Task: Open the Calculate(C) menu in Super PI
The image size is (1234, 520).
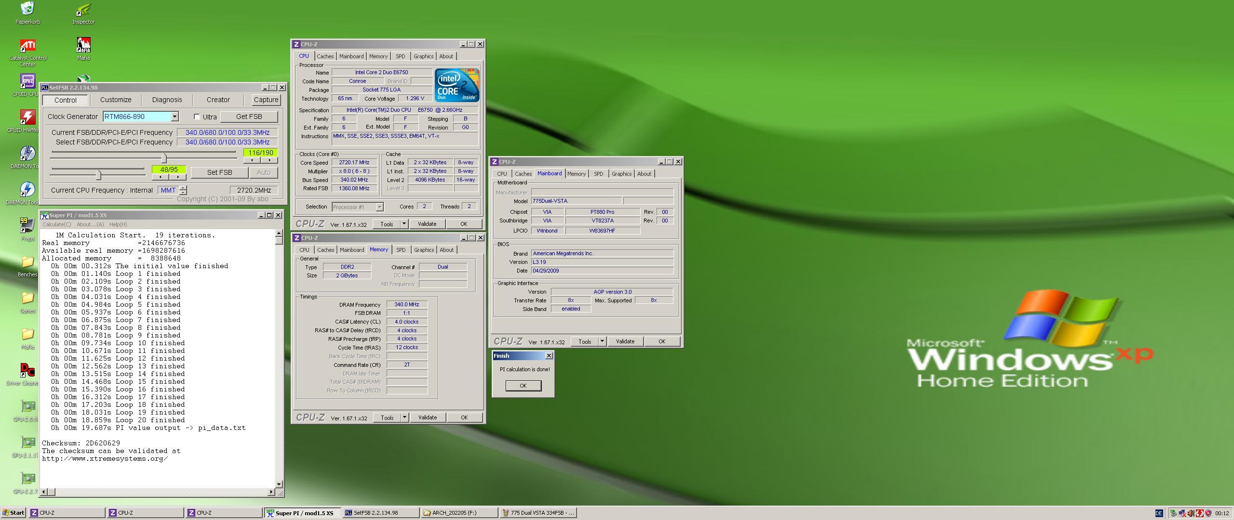Action: (56, 224)
